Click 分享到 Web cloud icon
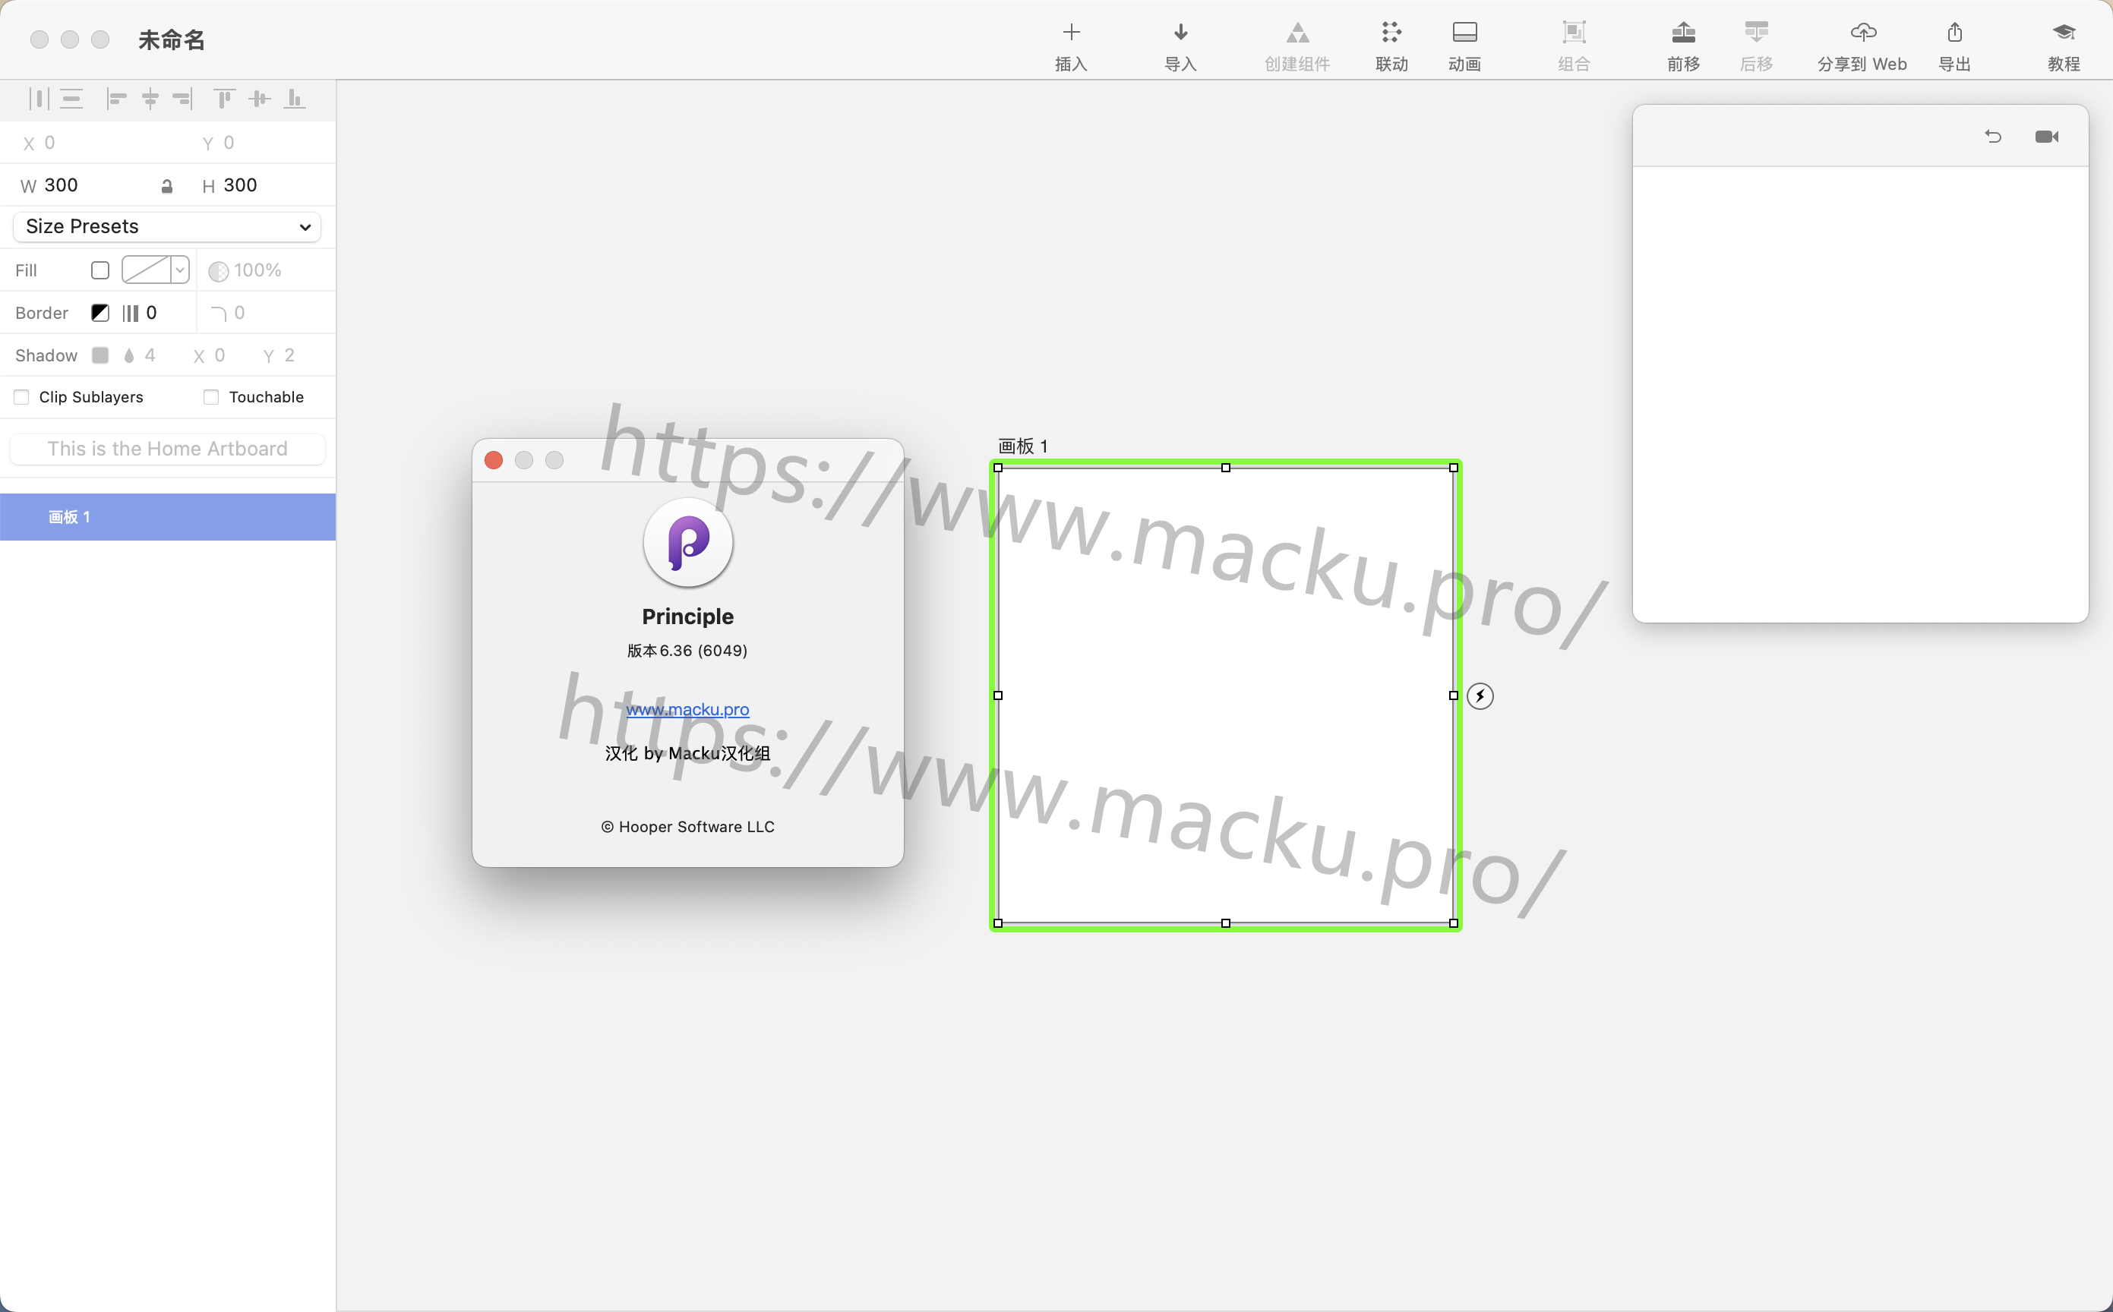This screenshot has height=1312, width=2113. click(x=1863, y=33)
